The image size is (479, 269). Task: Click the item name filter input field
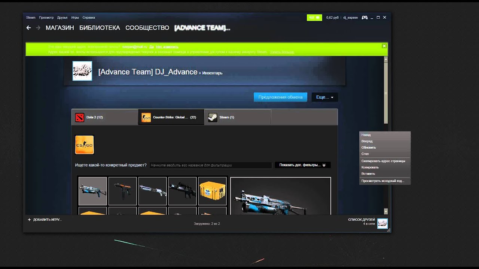pyautogui.click(x=211, y=165)
